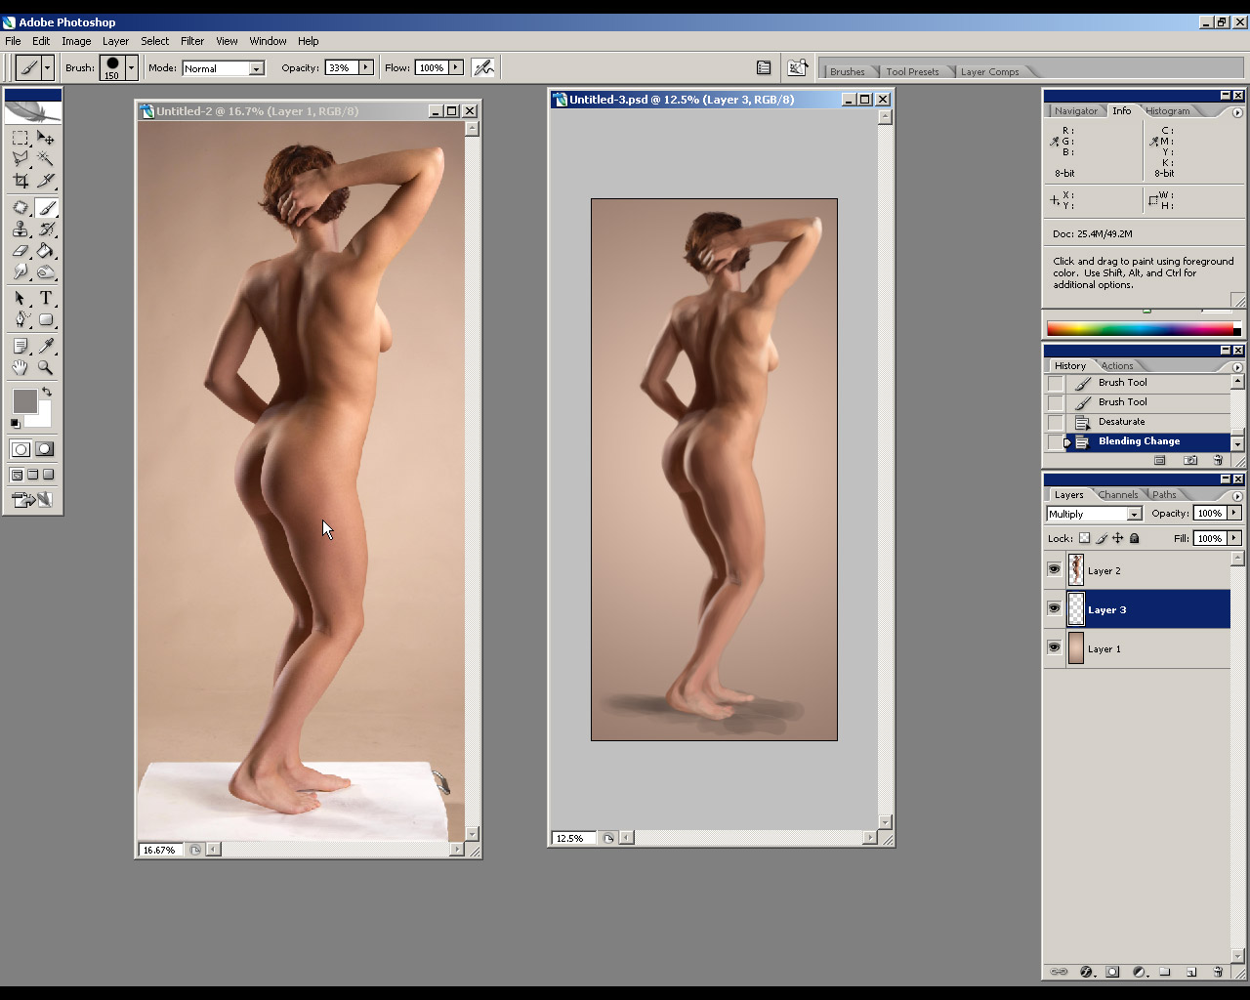Select the Hand tool

[x=21, y=368]
